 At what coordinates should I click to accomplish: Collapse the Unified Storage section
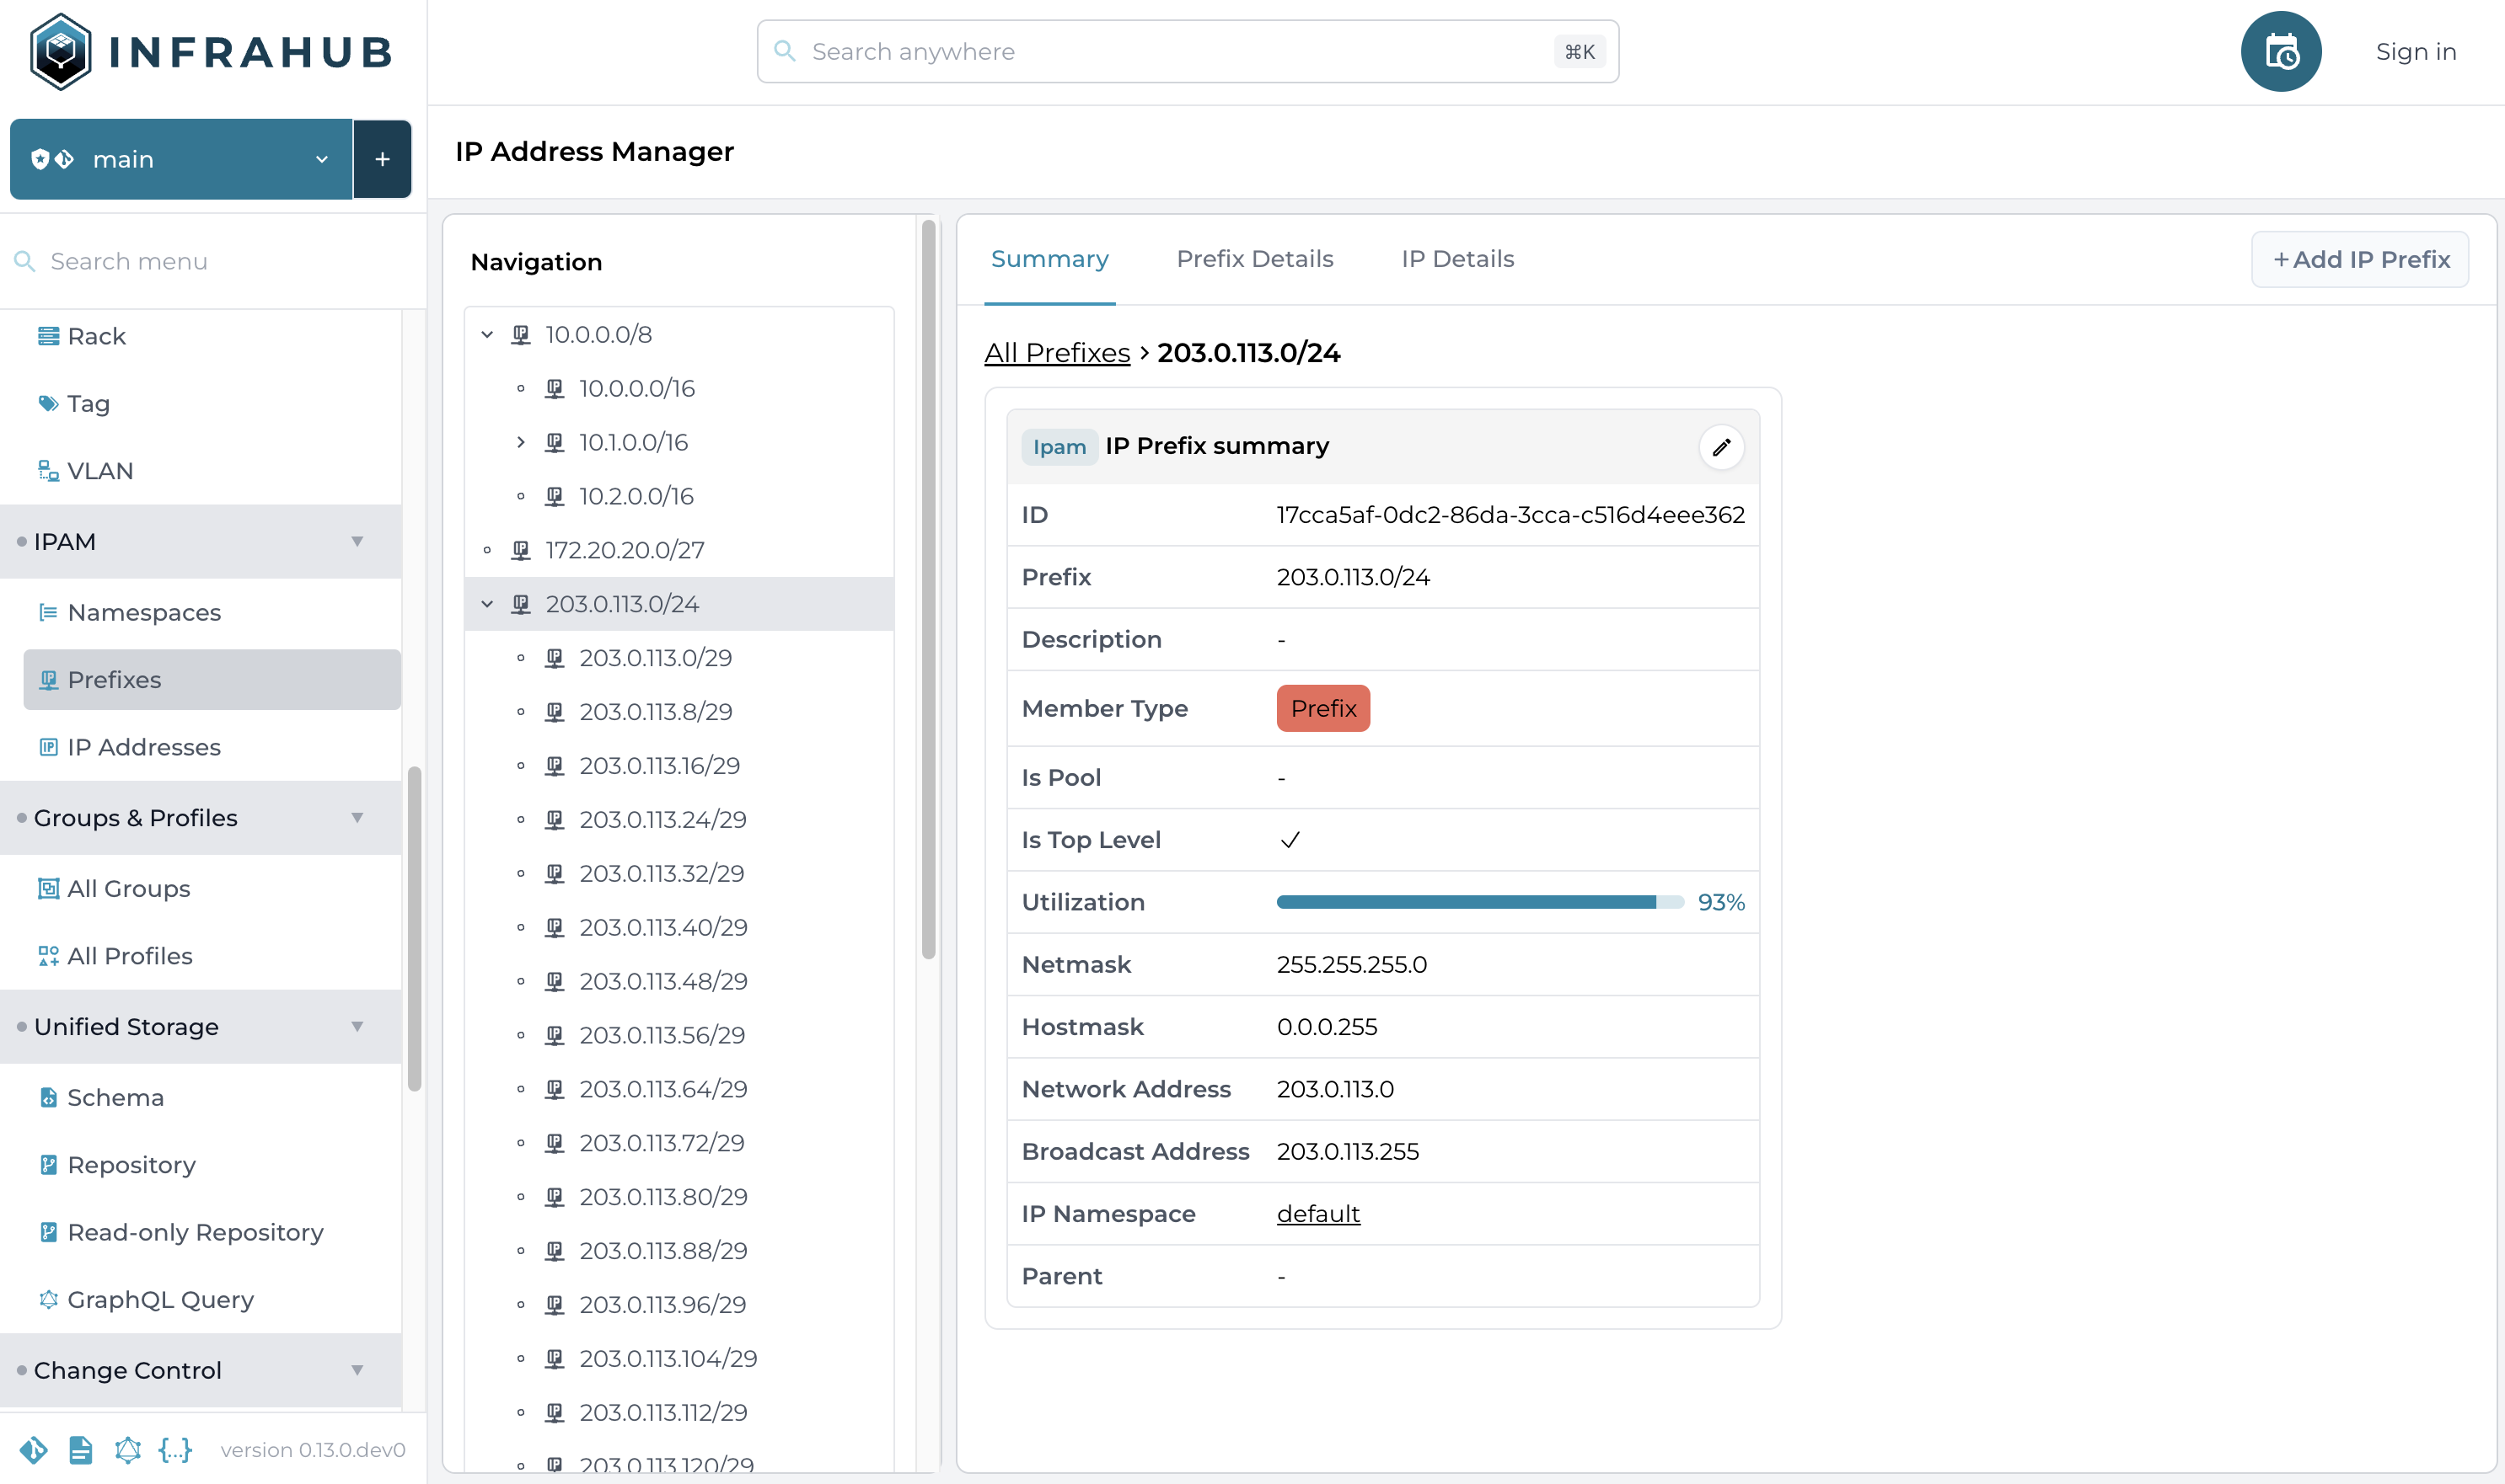pyautogui.click(x=357, y=1027)
